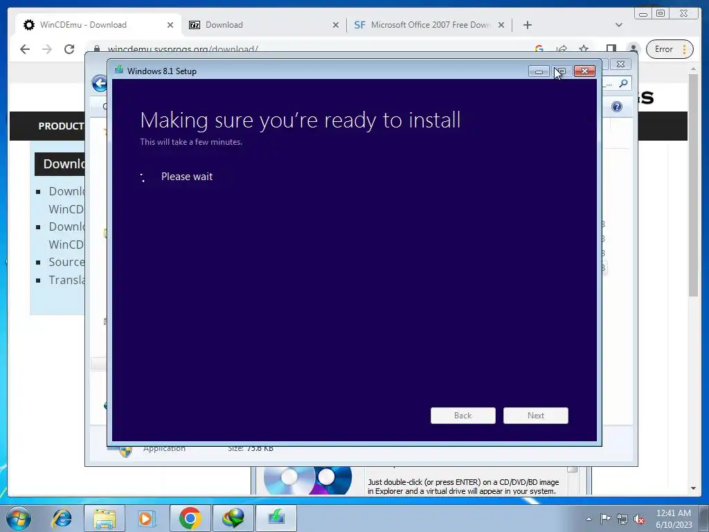Image resolution: width=709 pixels, height=532 pixels.
Task: Open the Windows Start menu
Action: click(x=18, y=518)
